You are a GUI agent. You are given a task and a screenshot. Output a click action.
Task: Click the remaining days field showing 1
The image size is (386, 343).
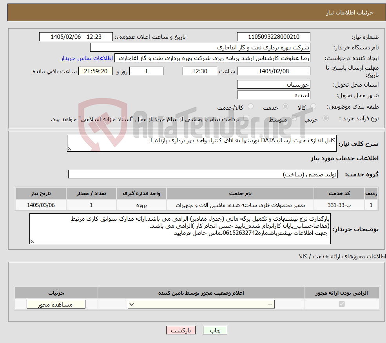click(x=146, y=71)
